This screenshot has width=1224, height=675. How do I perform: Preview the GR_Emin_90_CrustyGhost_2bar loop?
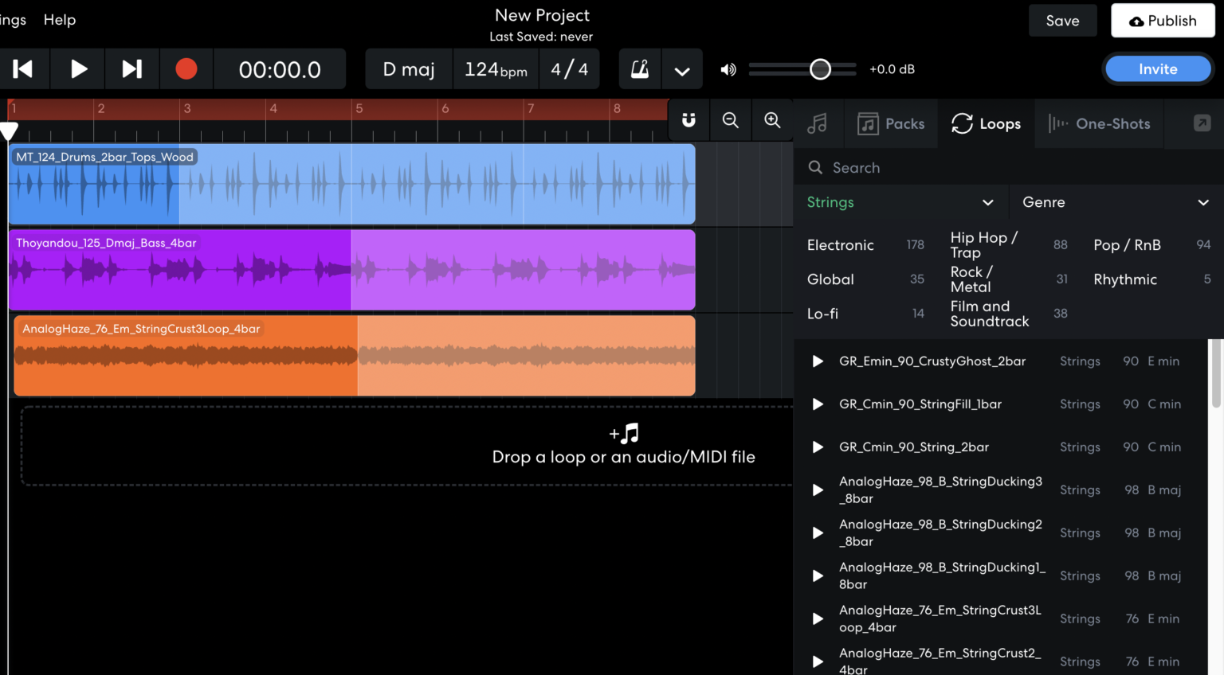[817, 361]
